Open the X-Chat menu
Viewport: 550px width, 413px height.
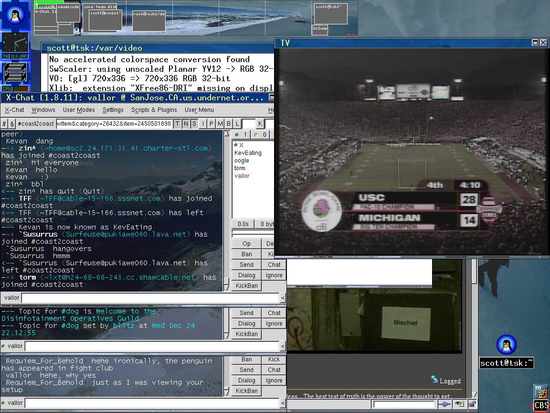click(14, 110)
